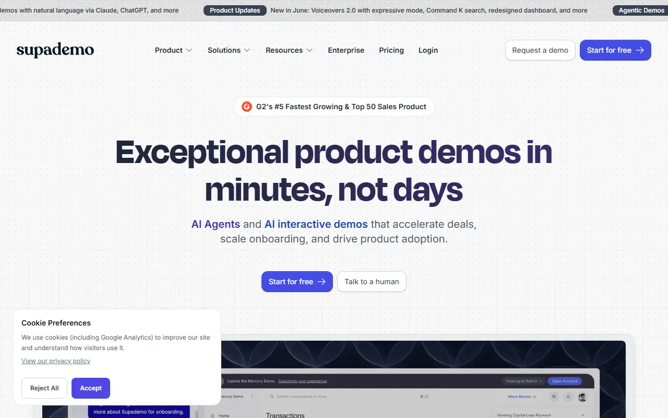Click the Product Updates banner tag
This screenshot has width=668, height=418.
coord(235,10)
